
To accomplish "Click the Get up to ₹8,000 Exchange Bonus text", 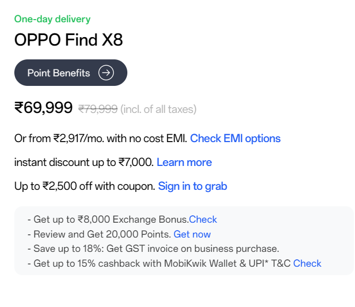I will coord(109,220).
